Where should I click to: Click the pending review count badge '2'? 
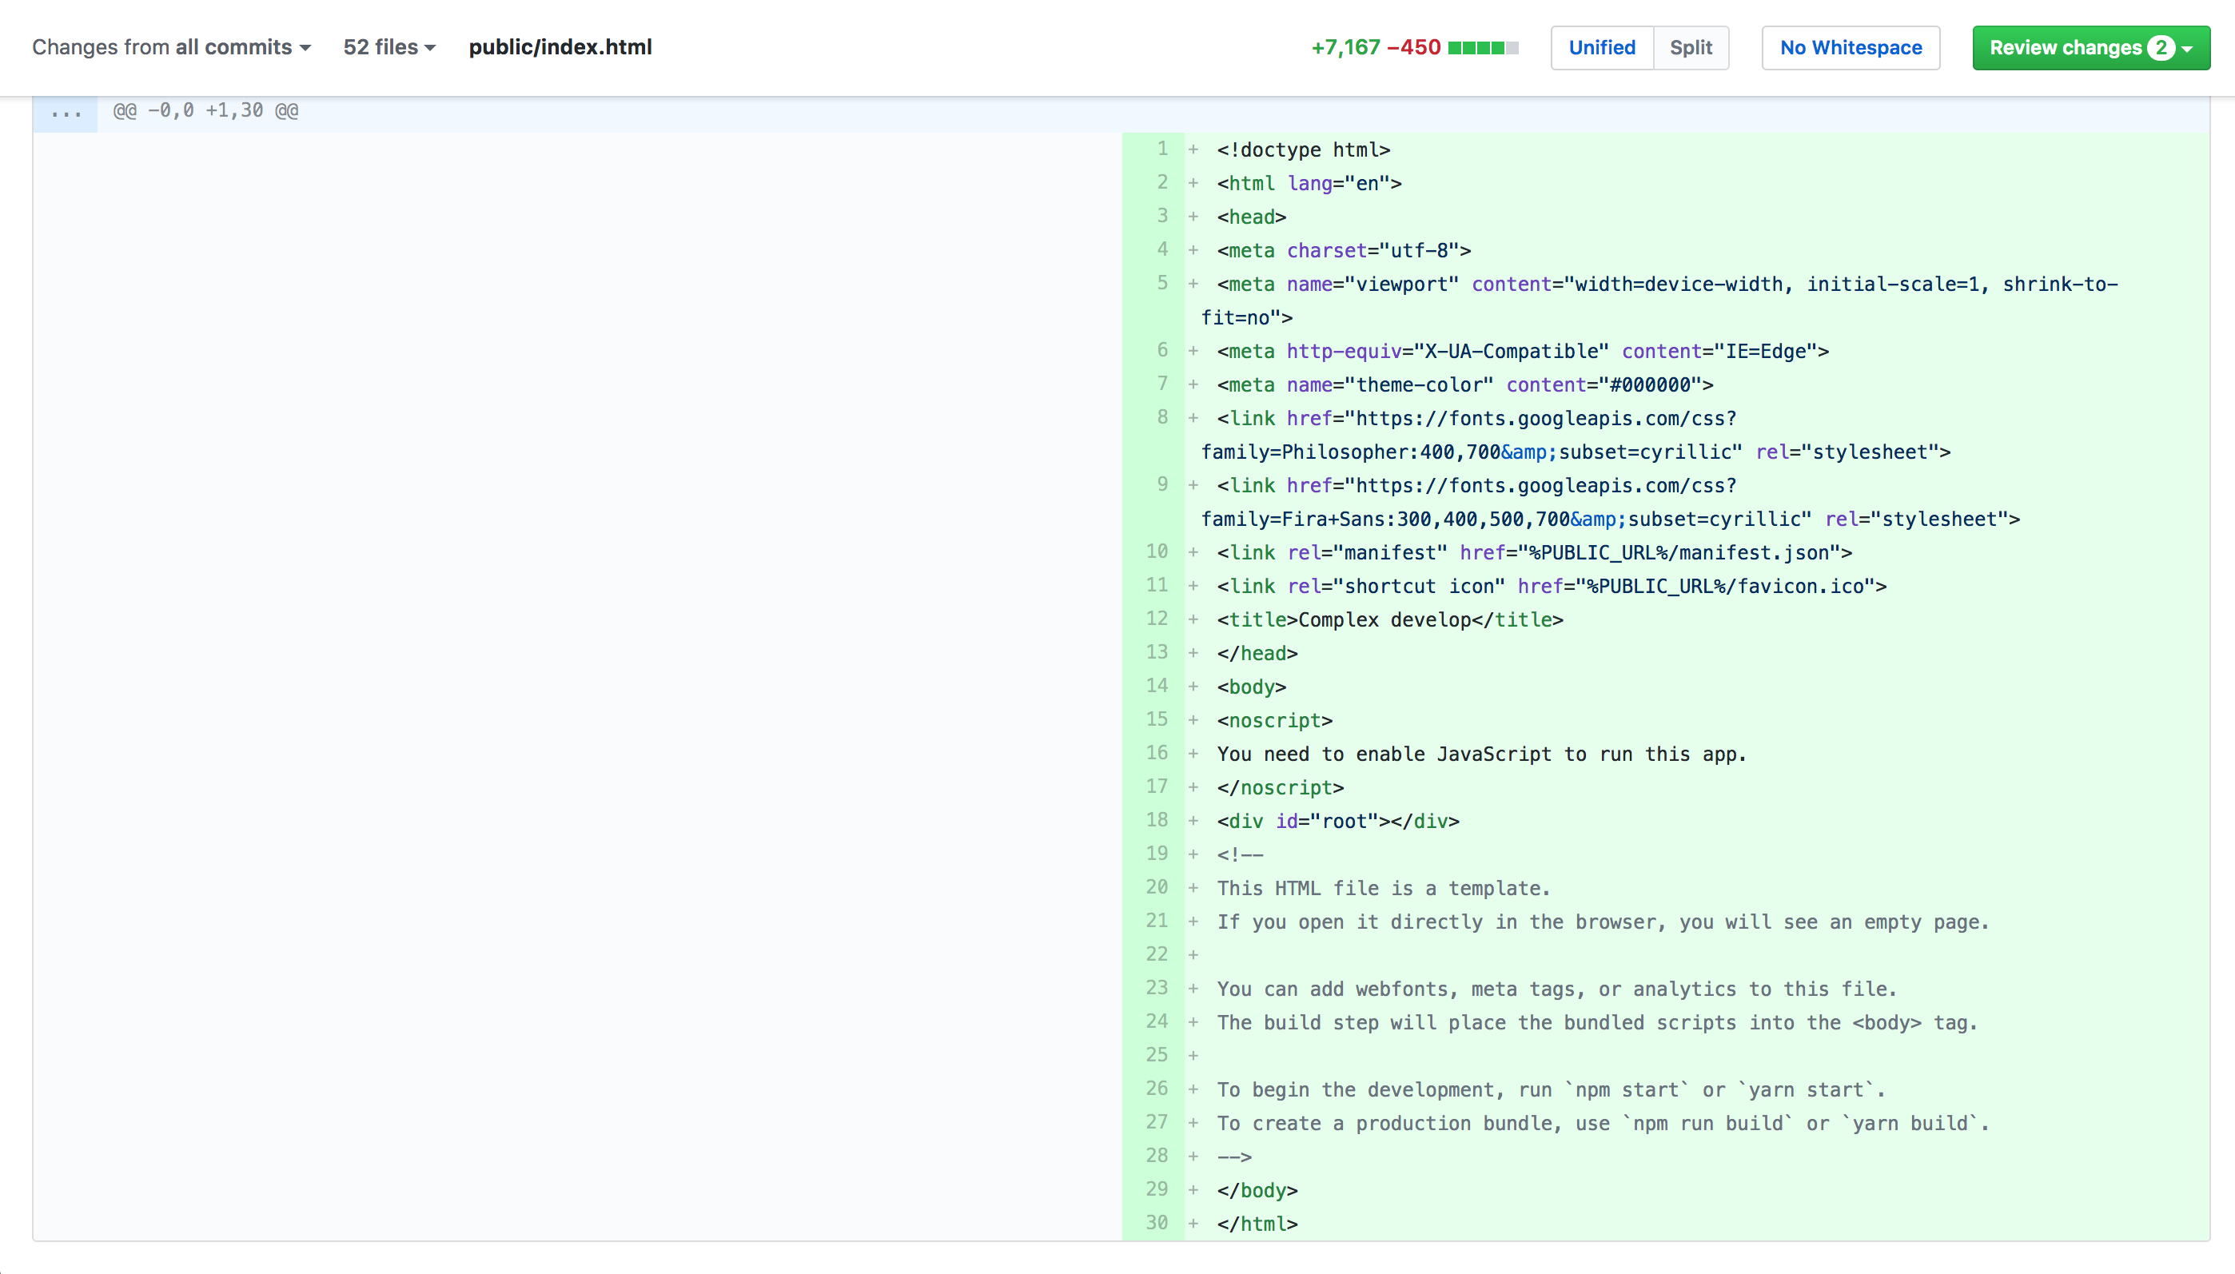pyautogui.click(x=2161, y=47)
